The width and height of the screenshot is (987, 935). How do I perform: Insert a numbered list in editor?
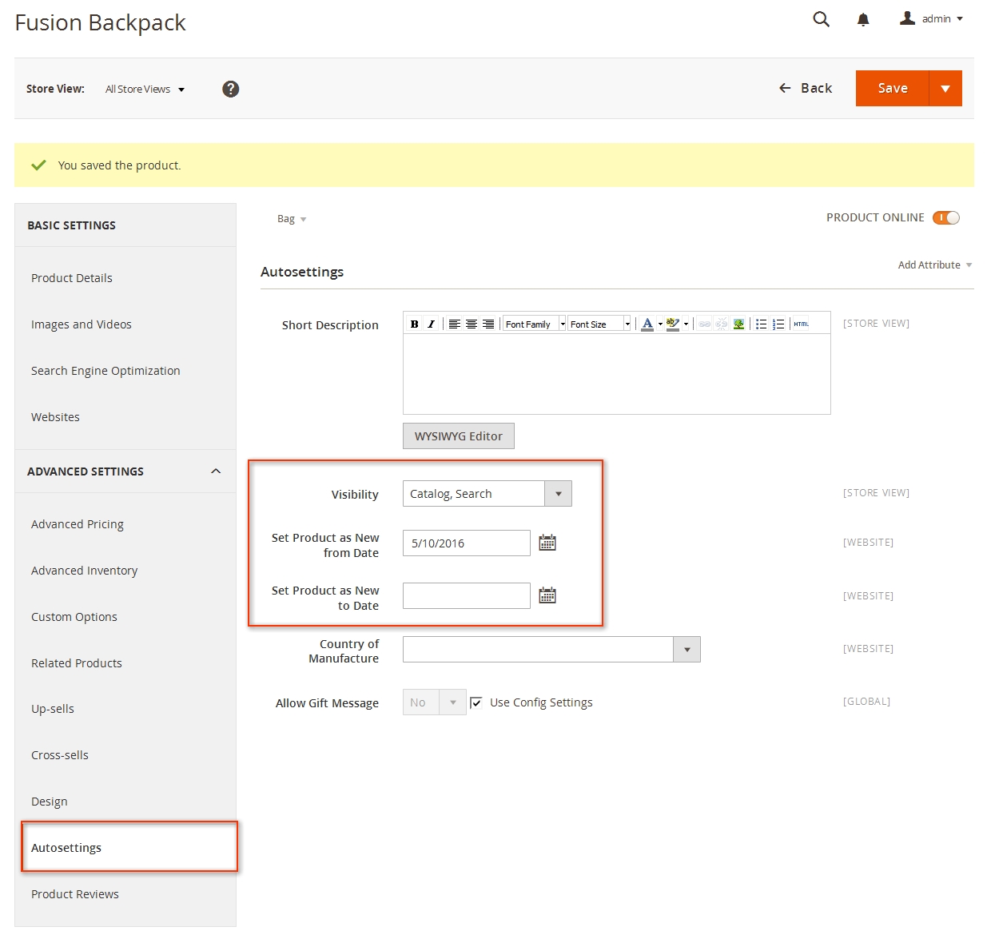point(778,324)
